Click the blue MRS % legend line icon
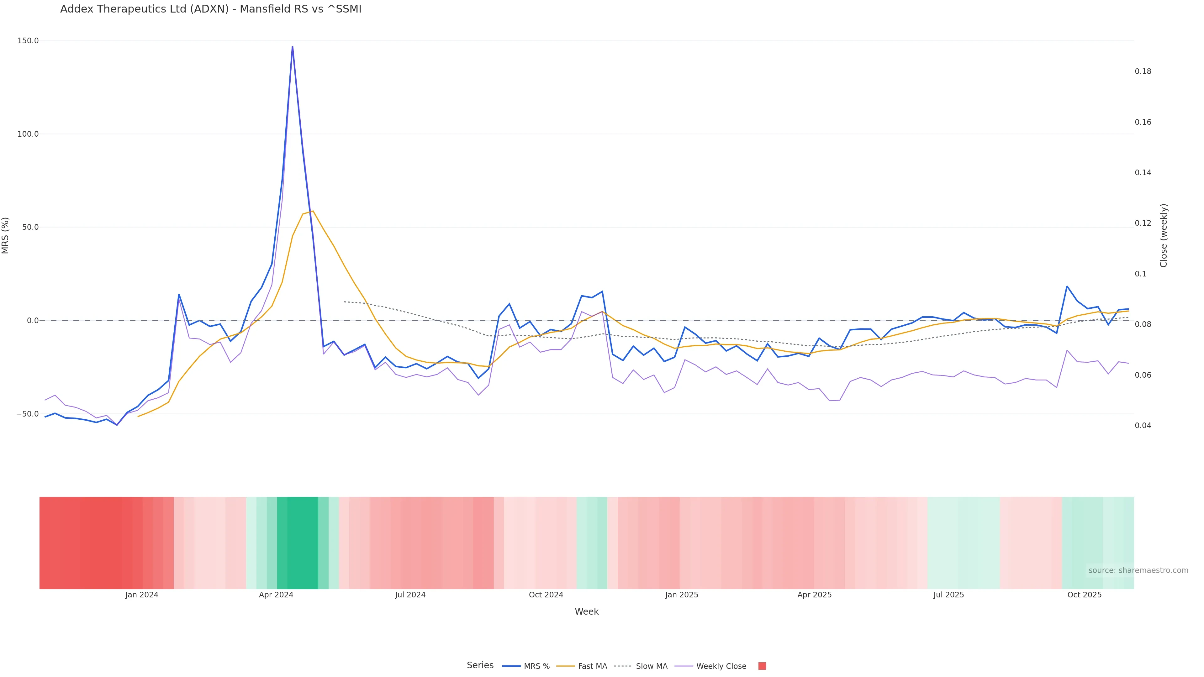Viewport: 1204px width, 677px height. click(511, 666)
